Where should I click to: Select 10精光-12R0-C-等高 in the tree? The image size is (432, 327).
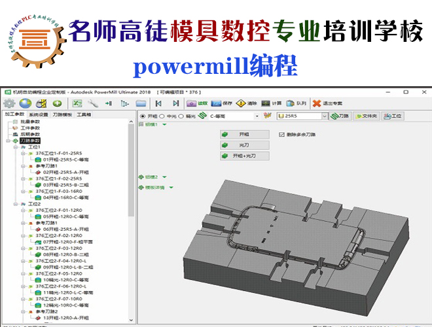(x=66, y=280)
